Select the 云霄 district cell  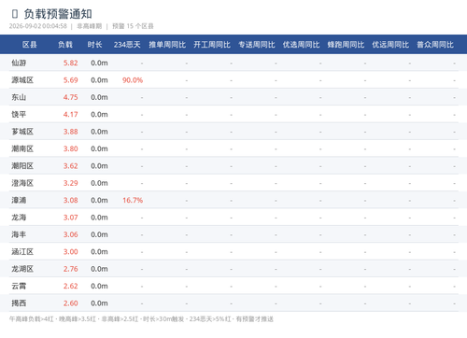coord(19,286)
